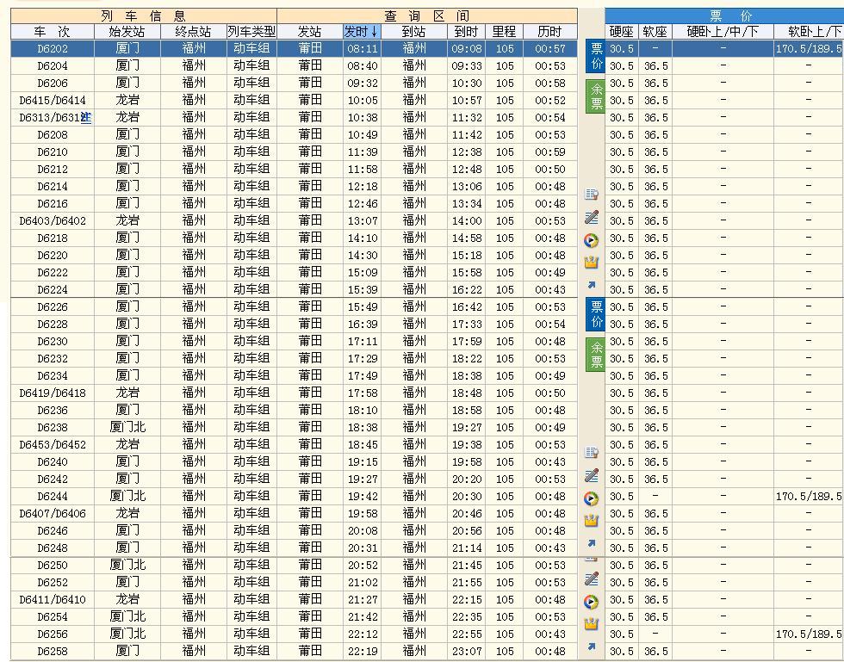Click the 车次 column header
This screenshot has height=662, width=844.
(x=53, y=32)
